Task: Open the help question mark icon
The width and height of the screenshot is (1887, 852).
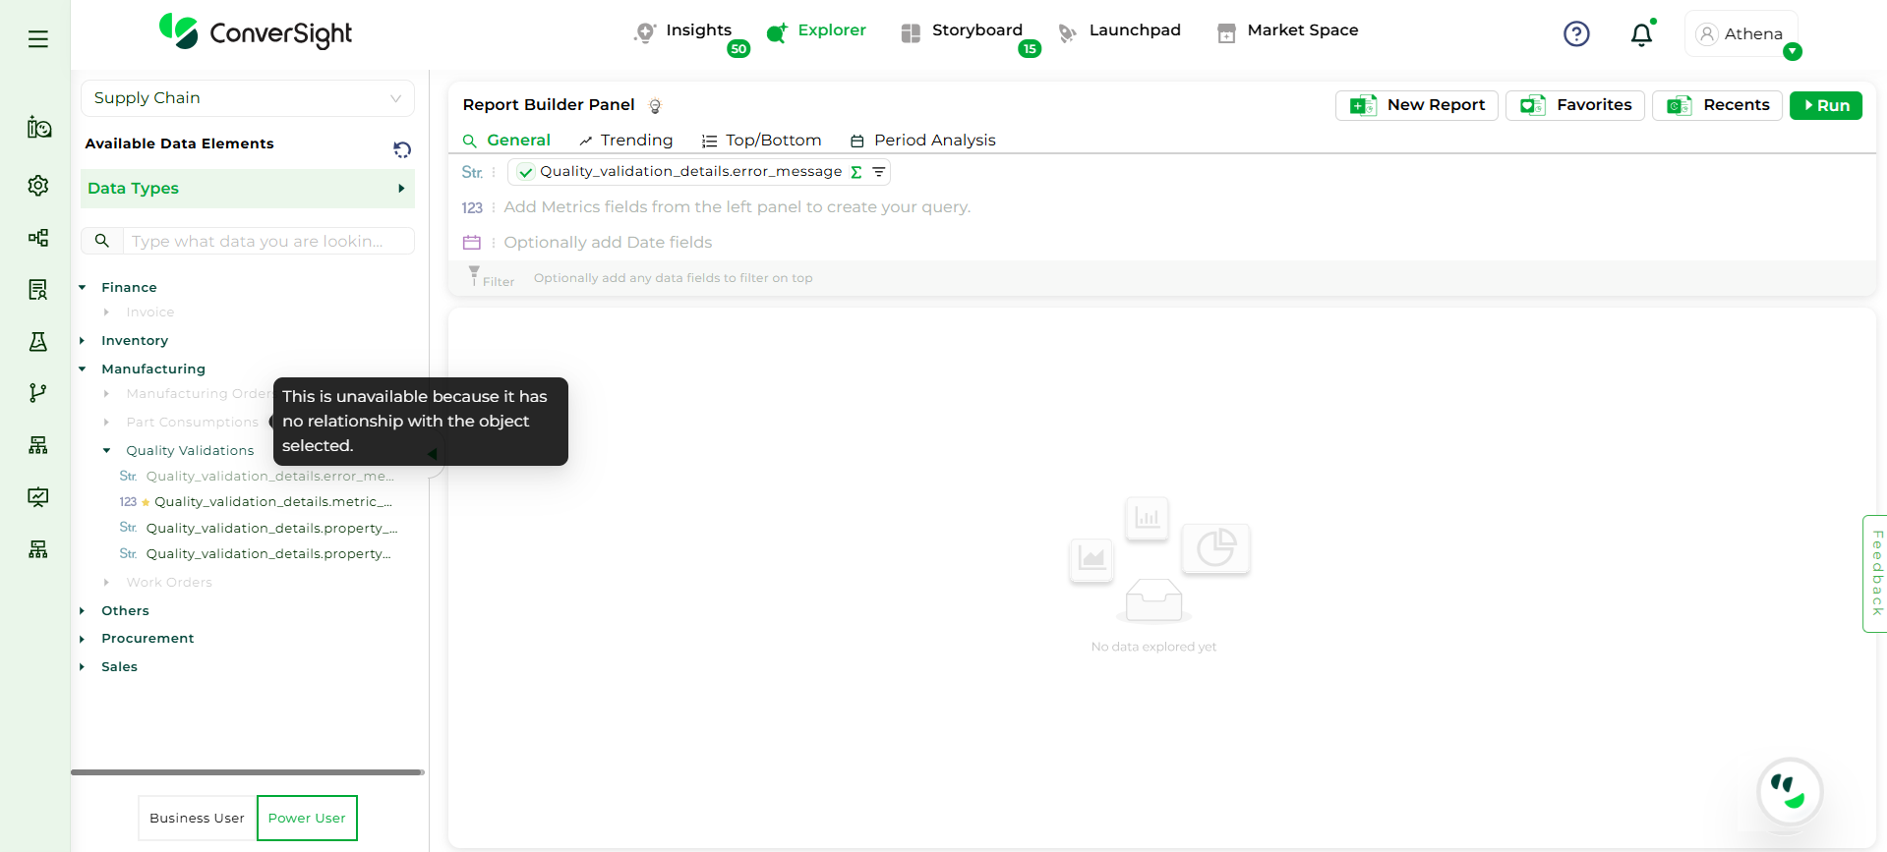Action: coord(1576,34)
